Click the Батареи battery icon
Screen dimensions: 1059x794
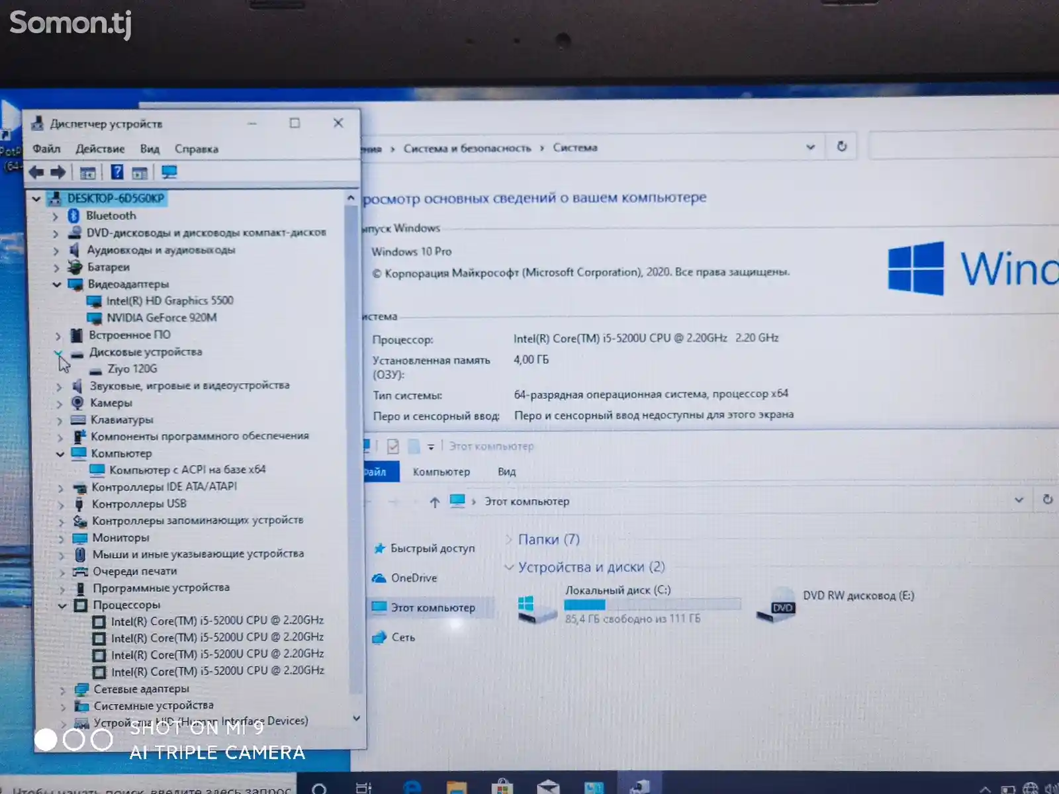pos(75,267)
